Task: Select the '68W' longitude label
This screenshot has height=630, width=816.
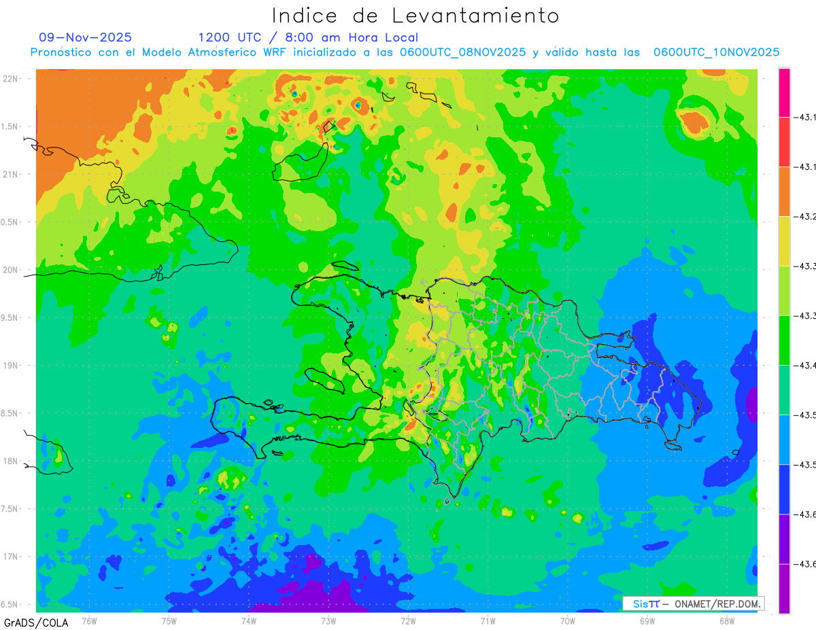Action: [727, 620]
